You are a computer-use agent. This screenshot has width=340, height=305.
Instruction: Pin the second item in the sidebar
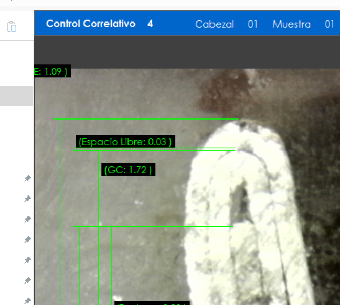tap(27, 199)
